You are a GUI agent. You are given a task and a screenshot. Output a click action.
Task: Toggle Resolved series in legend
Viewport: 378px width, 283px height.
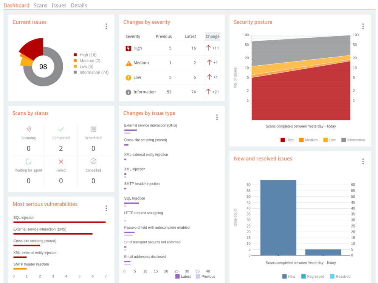pyautogui.click(x=340, y=277)
